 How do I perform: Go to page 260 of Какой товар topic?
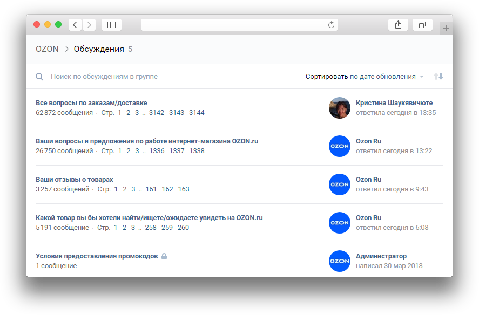(183, 228)
